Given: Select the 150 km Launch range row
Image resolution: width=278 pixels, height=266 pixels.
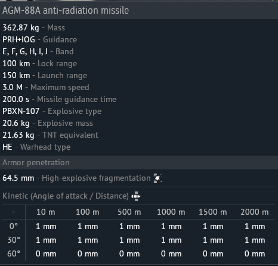Looking at the screenshot, I should coord(45,76).
